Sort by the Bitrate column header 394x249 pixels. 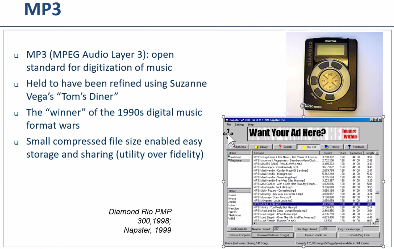point(342,153)
